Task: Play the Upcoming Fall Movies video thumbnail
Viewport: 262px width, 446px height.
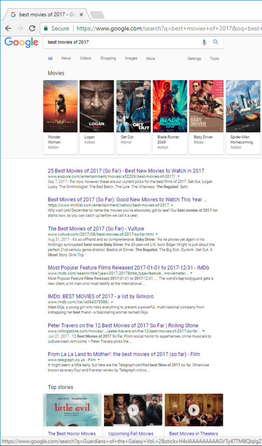Action: (x=133, y=410)
